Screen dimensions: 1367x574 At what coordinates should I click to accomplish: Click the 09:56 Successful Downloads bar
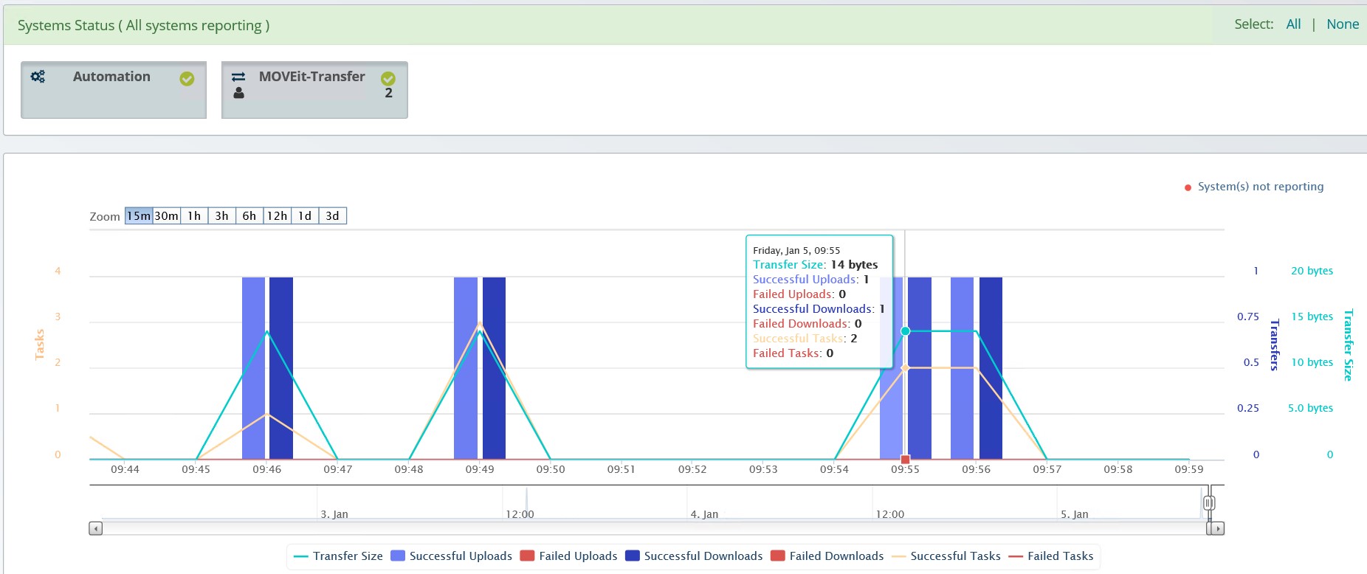point(991,368)
